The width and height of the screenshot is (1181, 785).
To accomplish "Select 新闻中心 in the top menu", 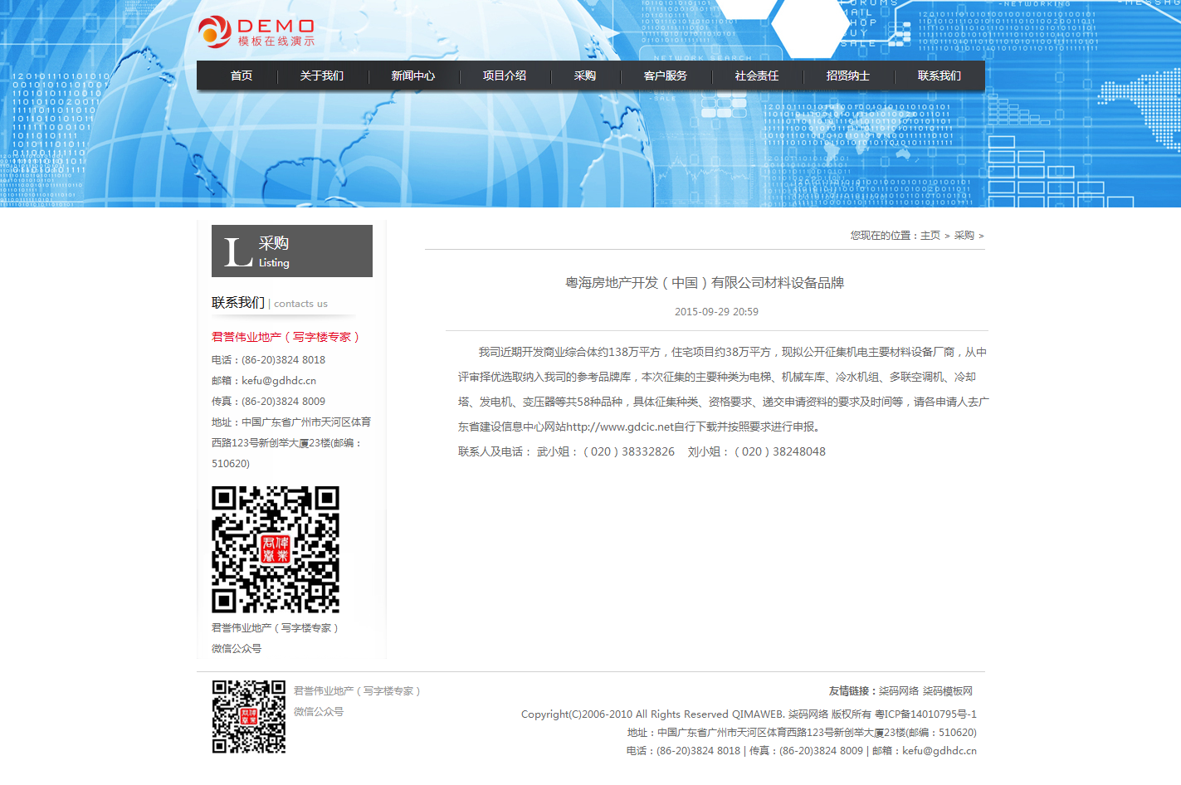I will pos(413,76).
